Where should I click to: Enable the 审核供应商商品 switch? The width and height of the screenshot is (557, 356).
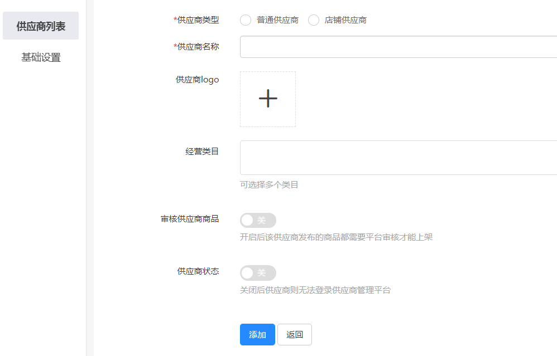tap(258, 220)
